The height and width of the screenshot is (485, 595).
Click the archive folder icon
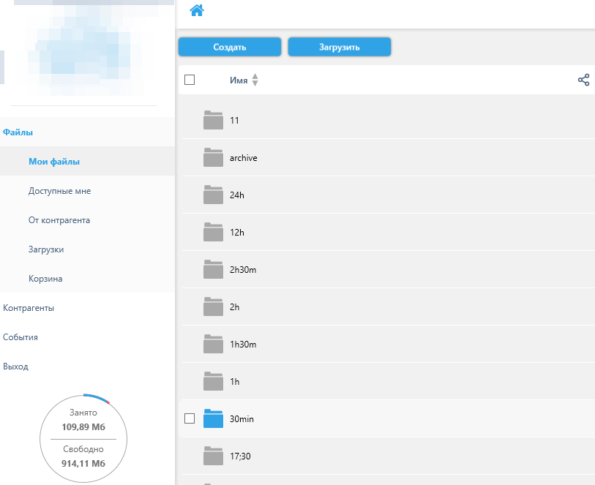click(213, 157)
